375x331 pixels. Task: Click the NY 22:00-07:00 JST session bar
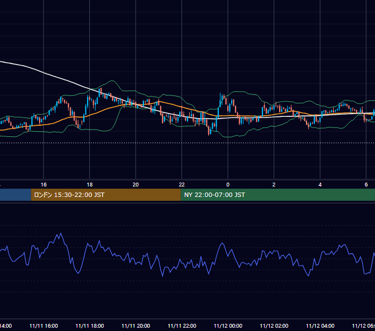(x=277, y=195)
